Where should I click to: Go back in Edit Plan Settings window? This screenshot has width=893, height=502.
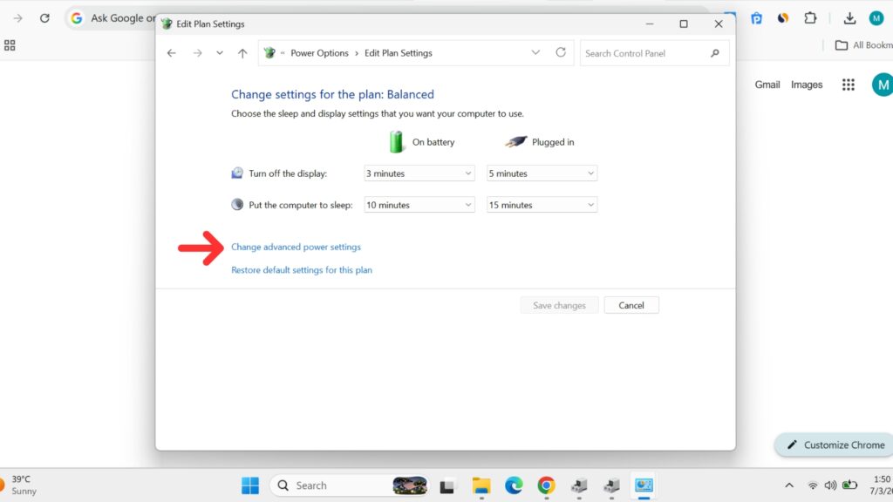pos(172,53)
